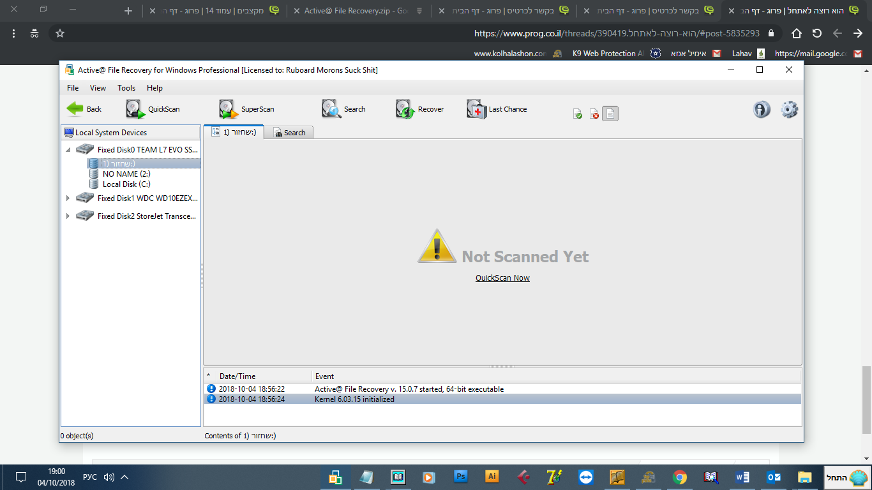Open Illustrator from the taskbar

(492, 477)
